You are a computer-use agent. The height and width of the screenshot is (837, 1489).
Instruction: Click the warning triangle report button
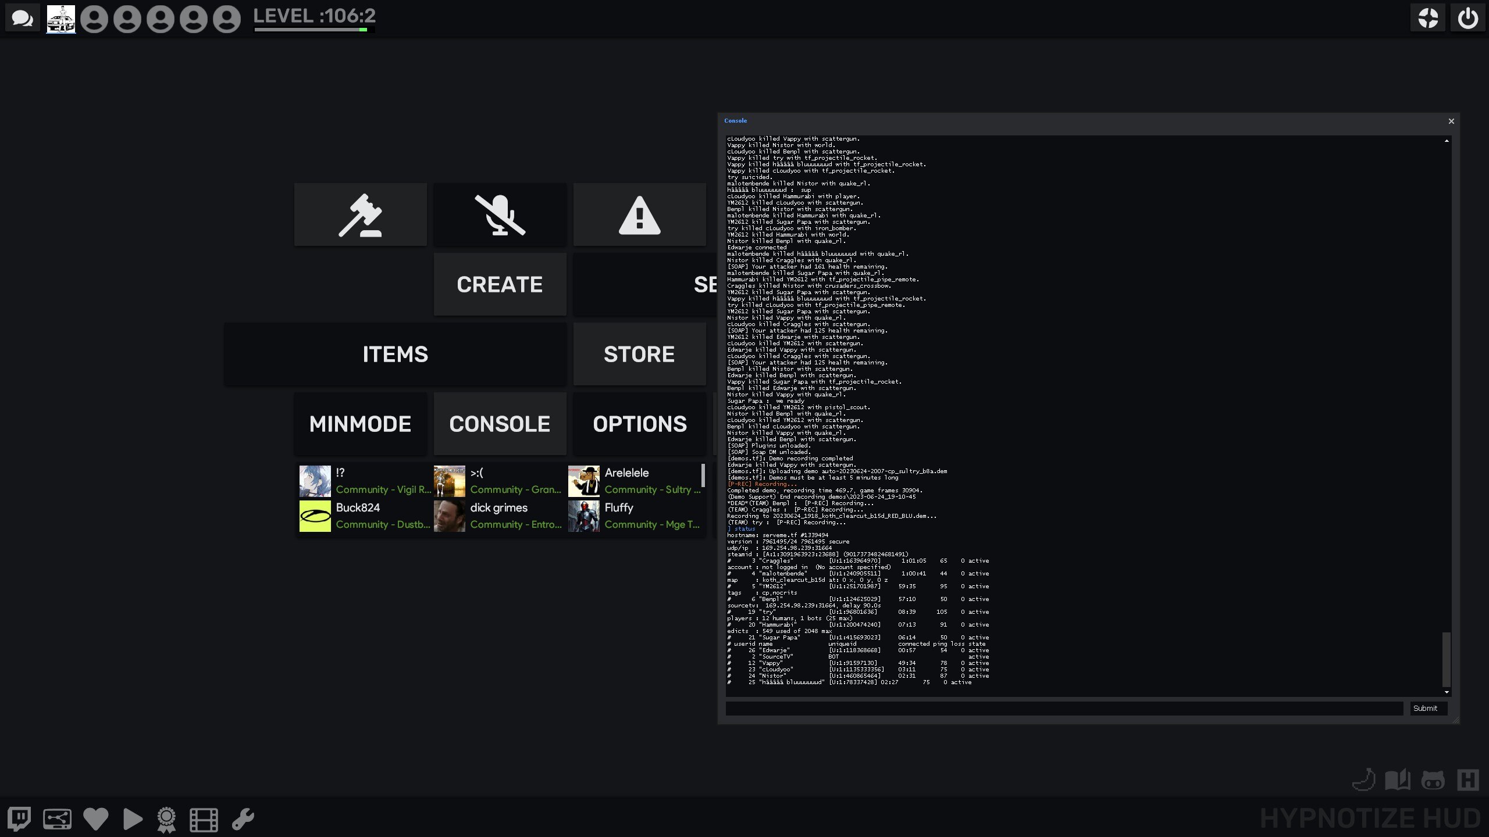point(639,214)
